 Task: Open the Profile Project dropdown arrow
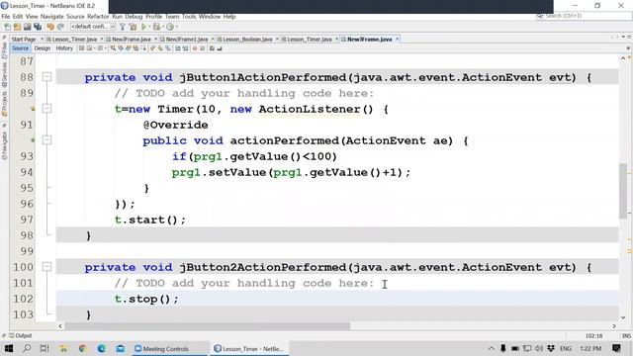(x=176, y=27)
